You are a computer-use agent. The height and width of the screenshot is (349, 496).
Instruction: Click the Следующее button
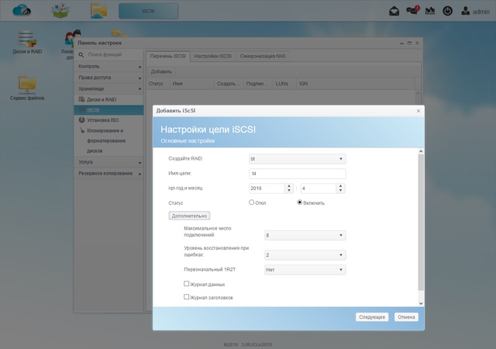point(372,317)
